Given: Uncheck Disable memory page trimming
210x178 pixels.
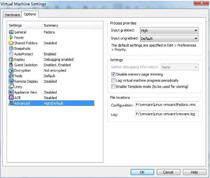Looking at the screenshot, I should click(x=113, y=74).
